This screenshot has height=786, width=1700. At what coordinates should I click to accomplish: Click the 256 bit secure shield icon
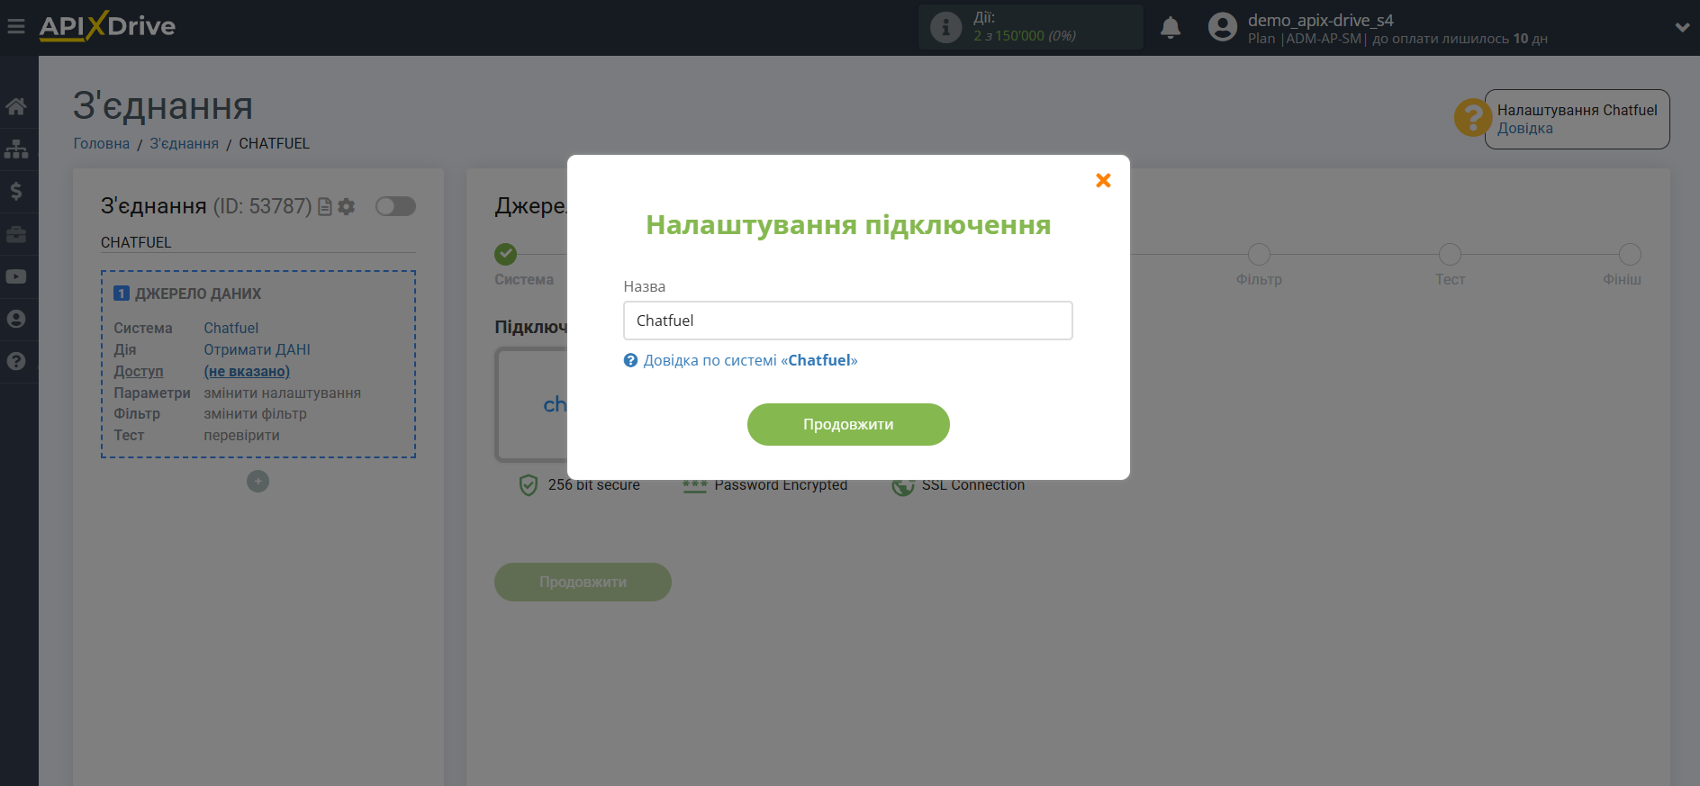click(529, 486)
